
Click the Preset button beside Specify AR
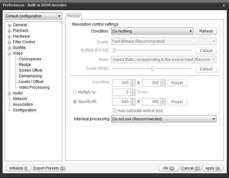[177, 102]
